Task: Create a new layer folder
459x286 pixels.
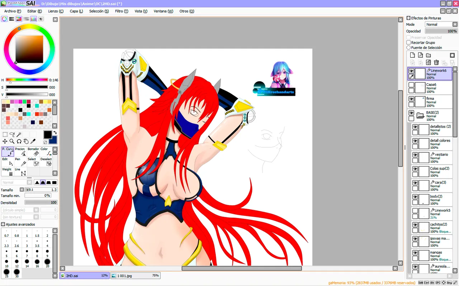Action: click(x=428, y=55)
